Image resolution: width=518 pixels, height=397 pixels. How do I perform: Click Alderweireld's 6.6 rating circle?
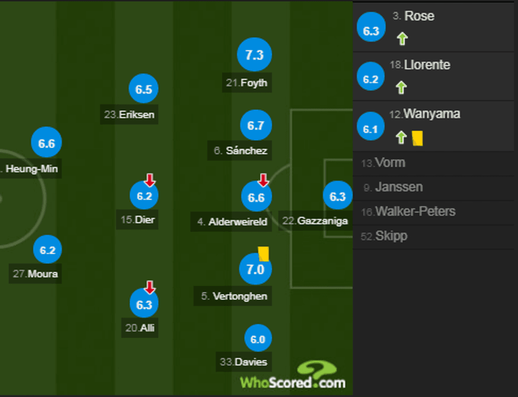[256, 196]
